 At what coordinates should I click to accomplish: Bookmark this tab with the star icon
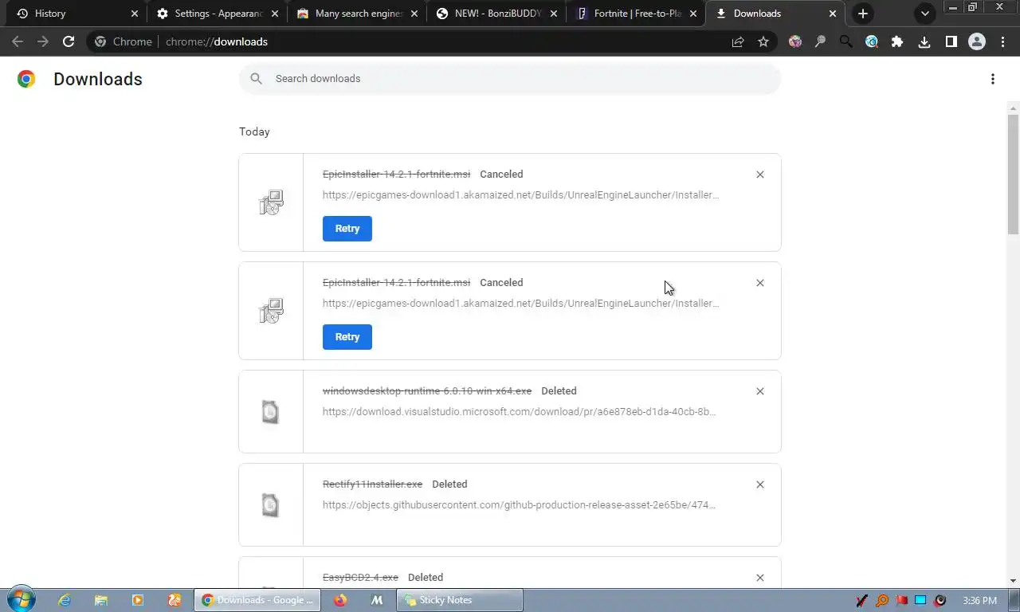click(763, 41)
